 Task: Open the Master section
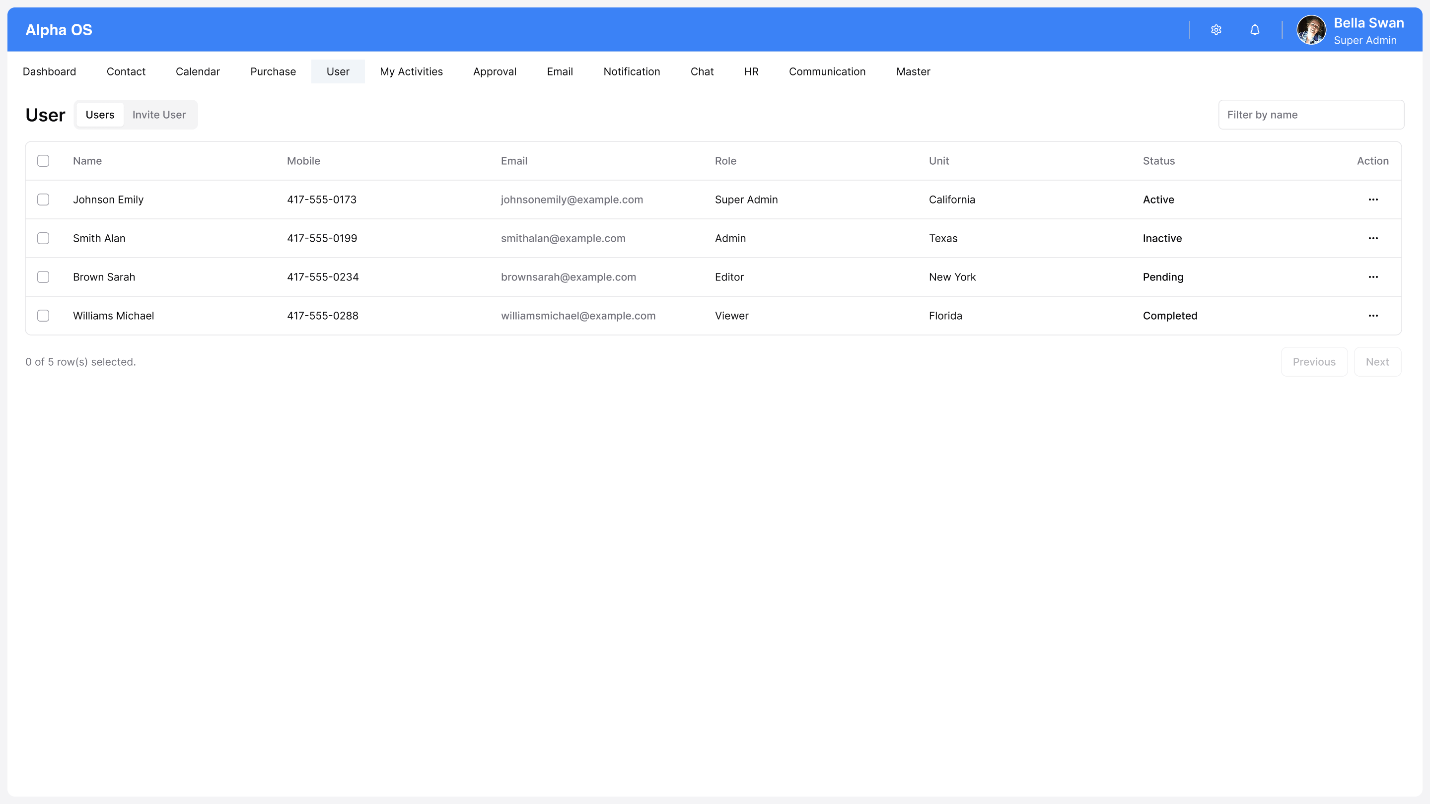[913, 71]
